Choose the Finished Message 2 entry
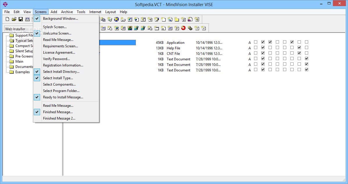 click(66, 118)
